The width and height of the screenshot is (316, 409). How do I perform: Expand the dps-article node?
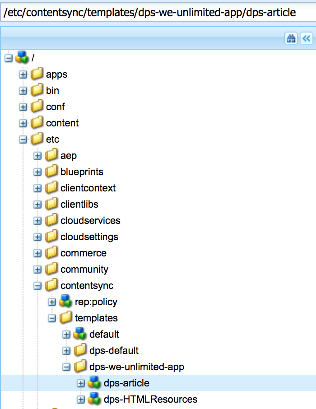pyautogui.click(x=81, y=383)
